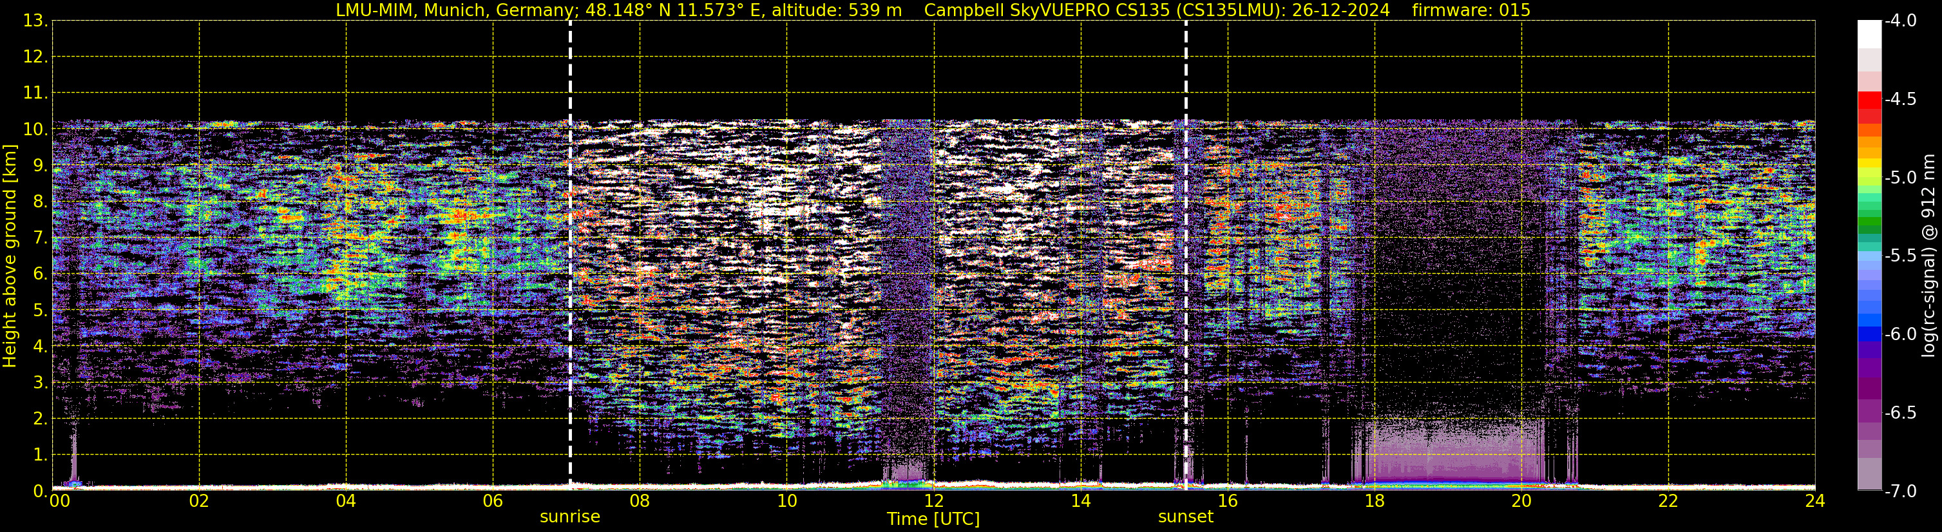Screen dimensions: 1942x532
Task: Click the red segment of the colorbar
Action: (1869, 100)
